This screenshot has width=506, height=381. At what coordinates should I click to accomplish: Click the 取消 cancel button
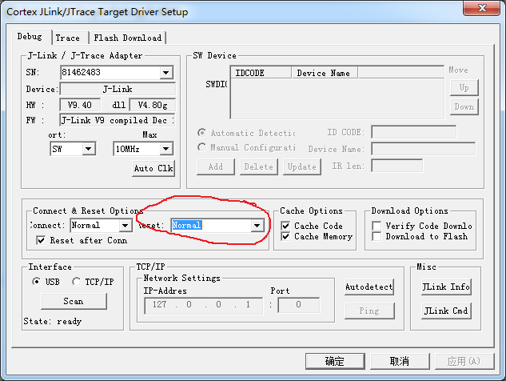pyautogui.click(x=400, y=361)
